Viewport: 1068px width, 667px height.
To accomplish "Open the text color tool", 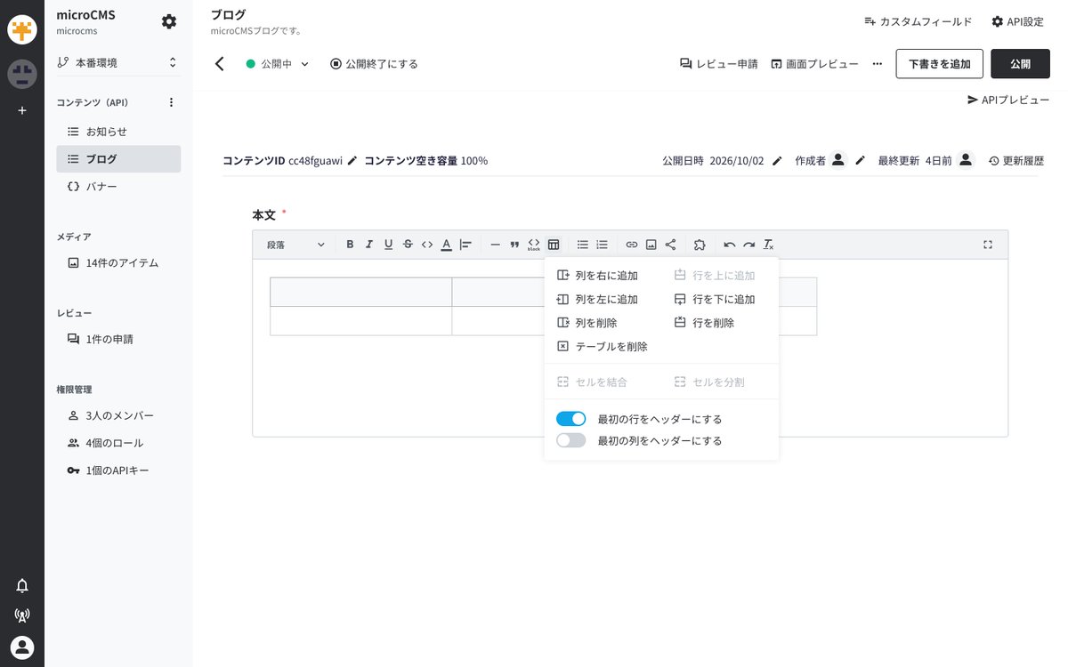I will coord(447,245).
